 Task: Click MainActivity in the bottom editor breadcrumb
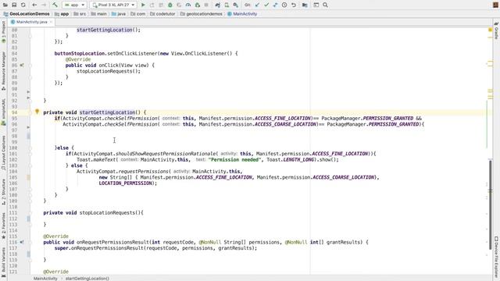[45, 279]
